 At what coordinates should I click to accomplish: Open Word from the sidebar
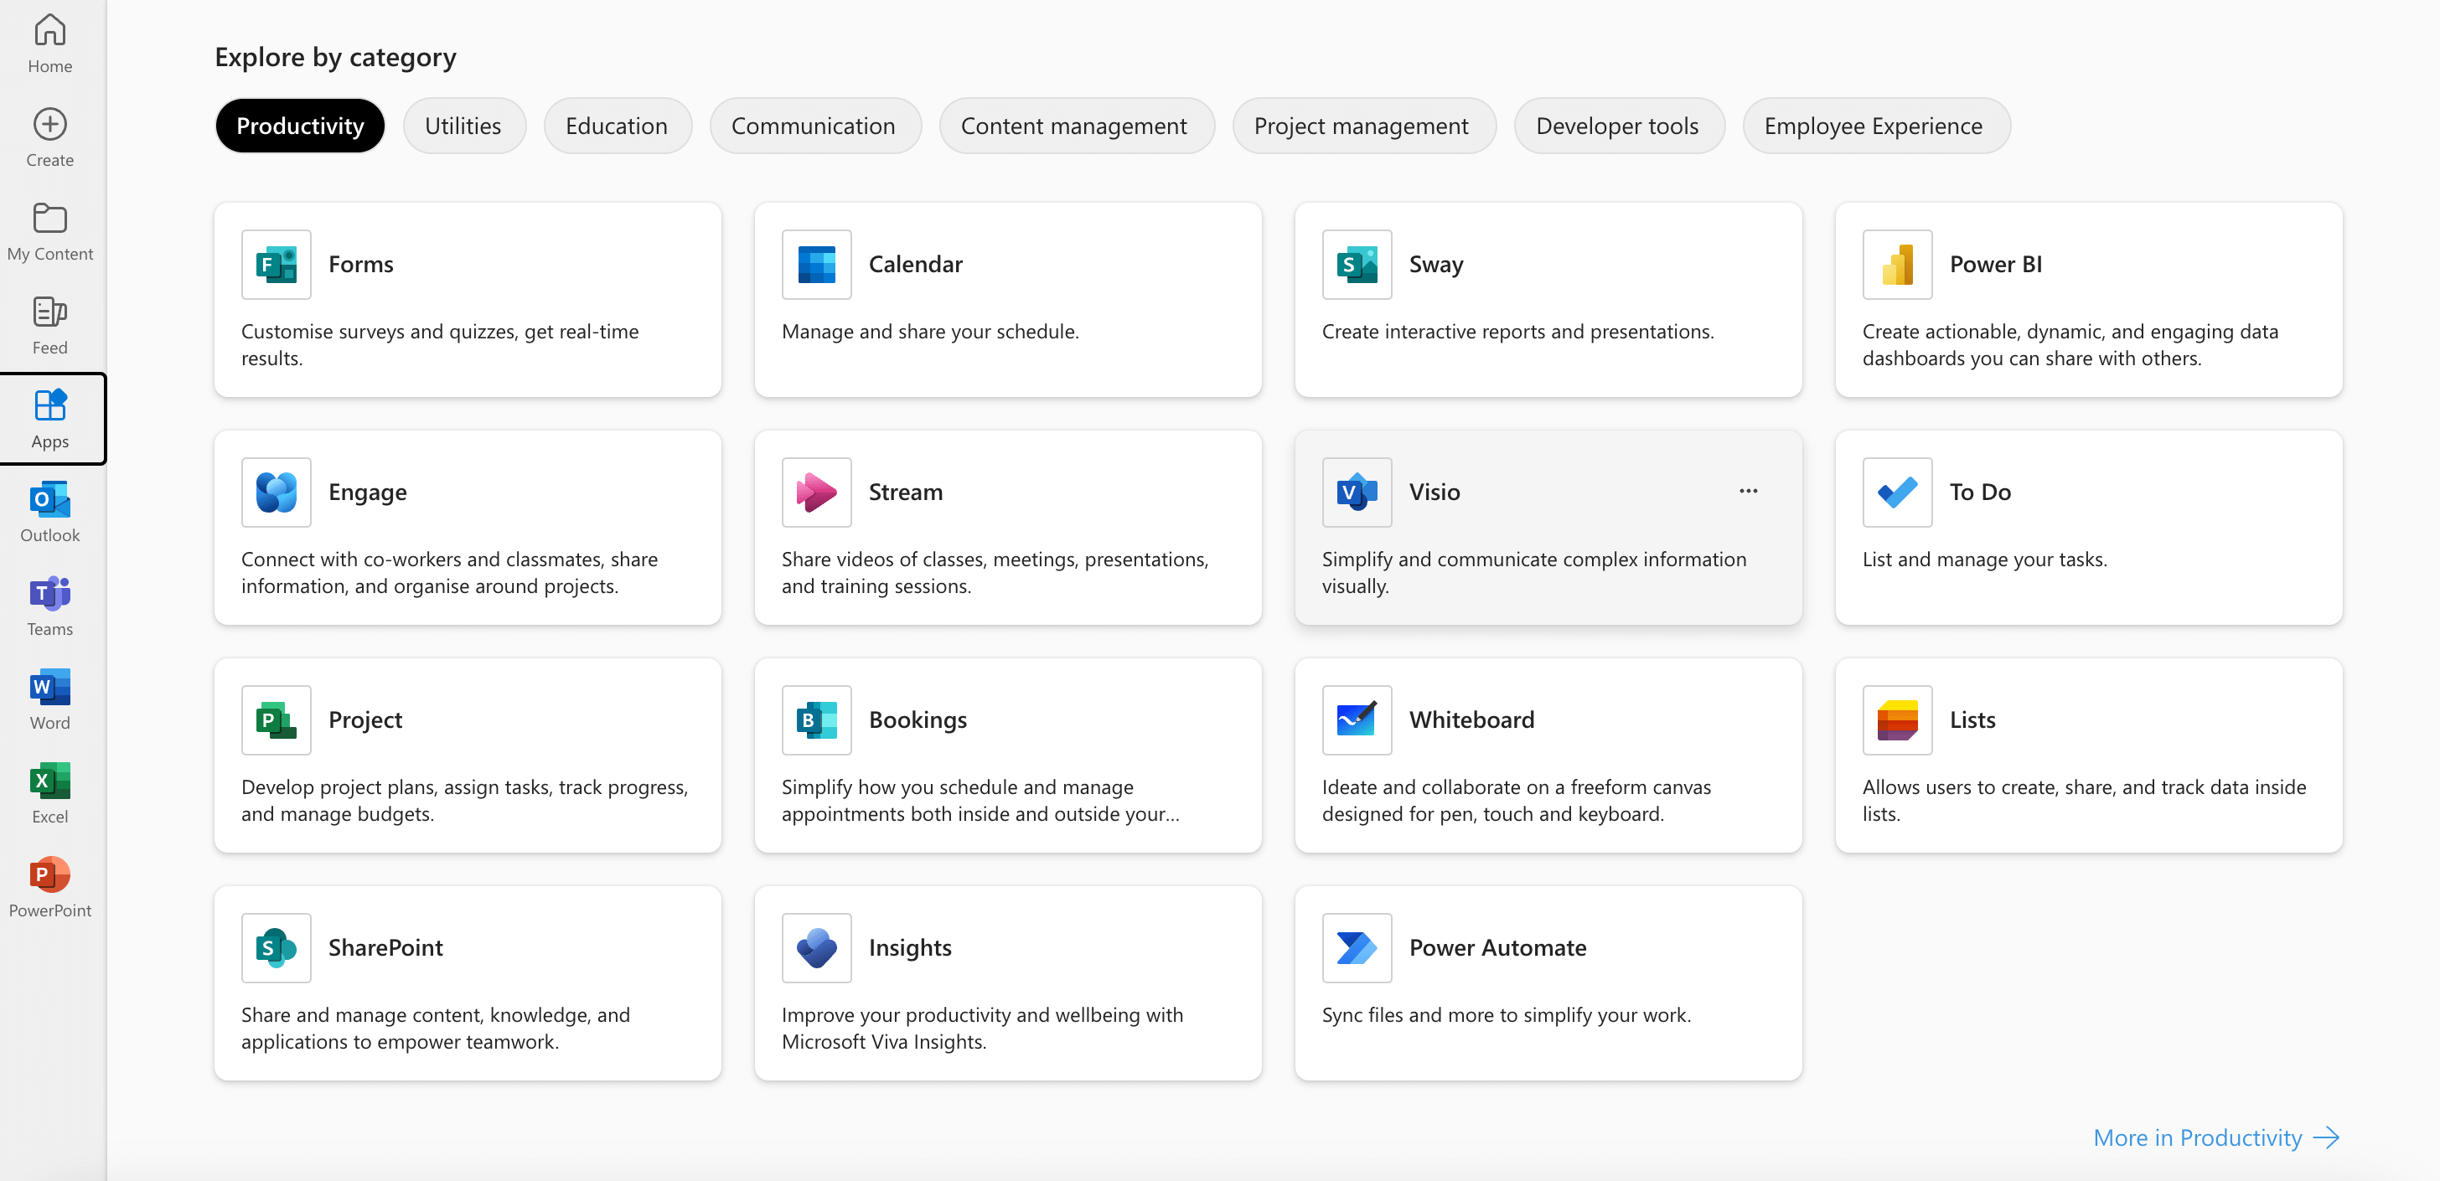(49, 697)
